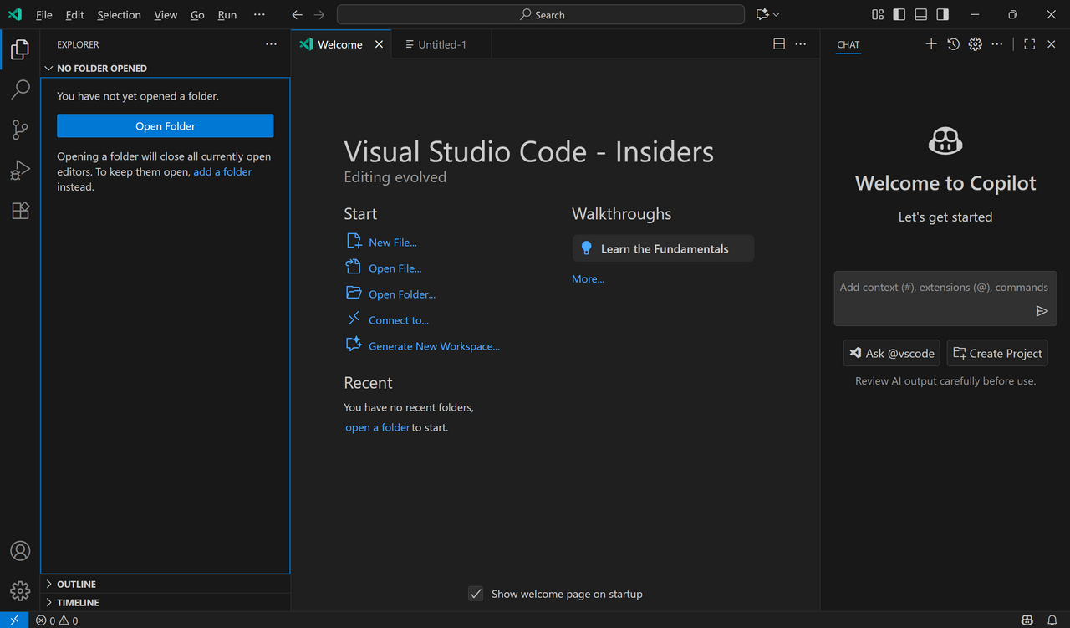
Task: Open the Selection menu
Action: coord(119,14)
